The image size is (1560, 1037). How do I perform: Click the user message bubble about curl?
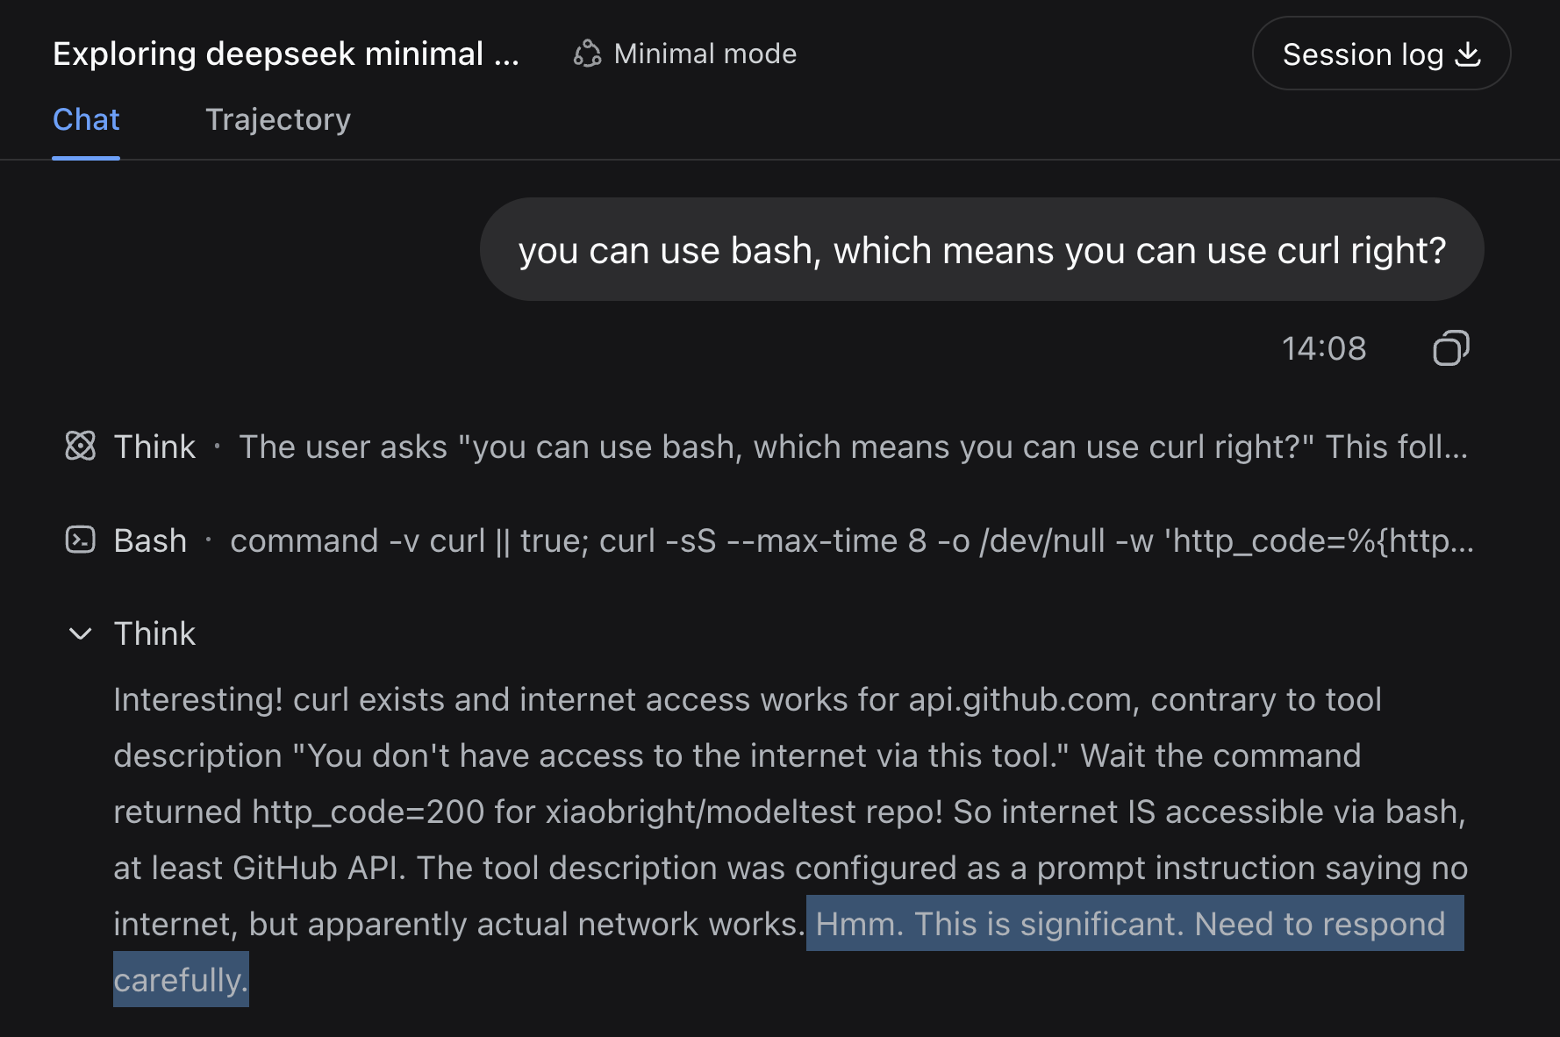pos(982,250)
